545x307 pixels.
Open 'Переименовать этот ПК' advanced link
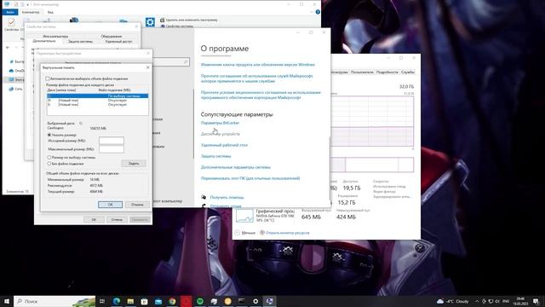(x=250, y=178)
